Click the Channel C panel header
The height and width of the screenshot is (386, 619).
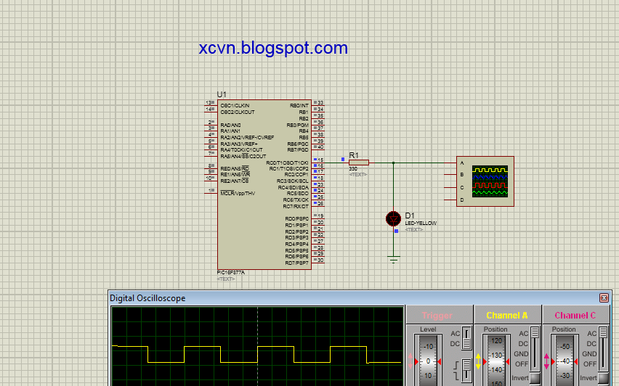coord(575,315)
